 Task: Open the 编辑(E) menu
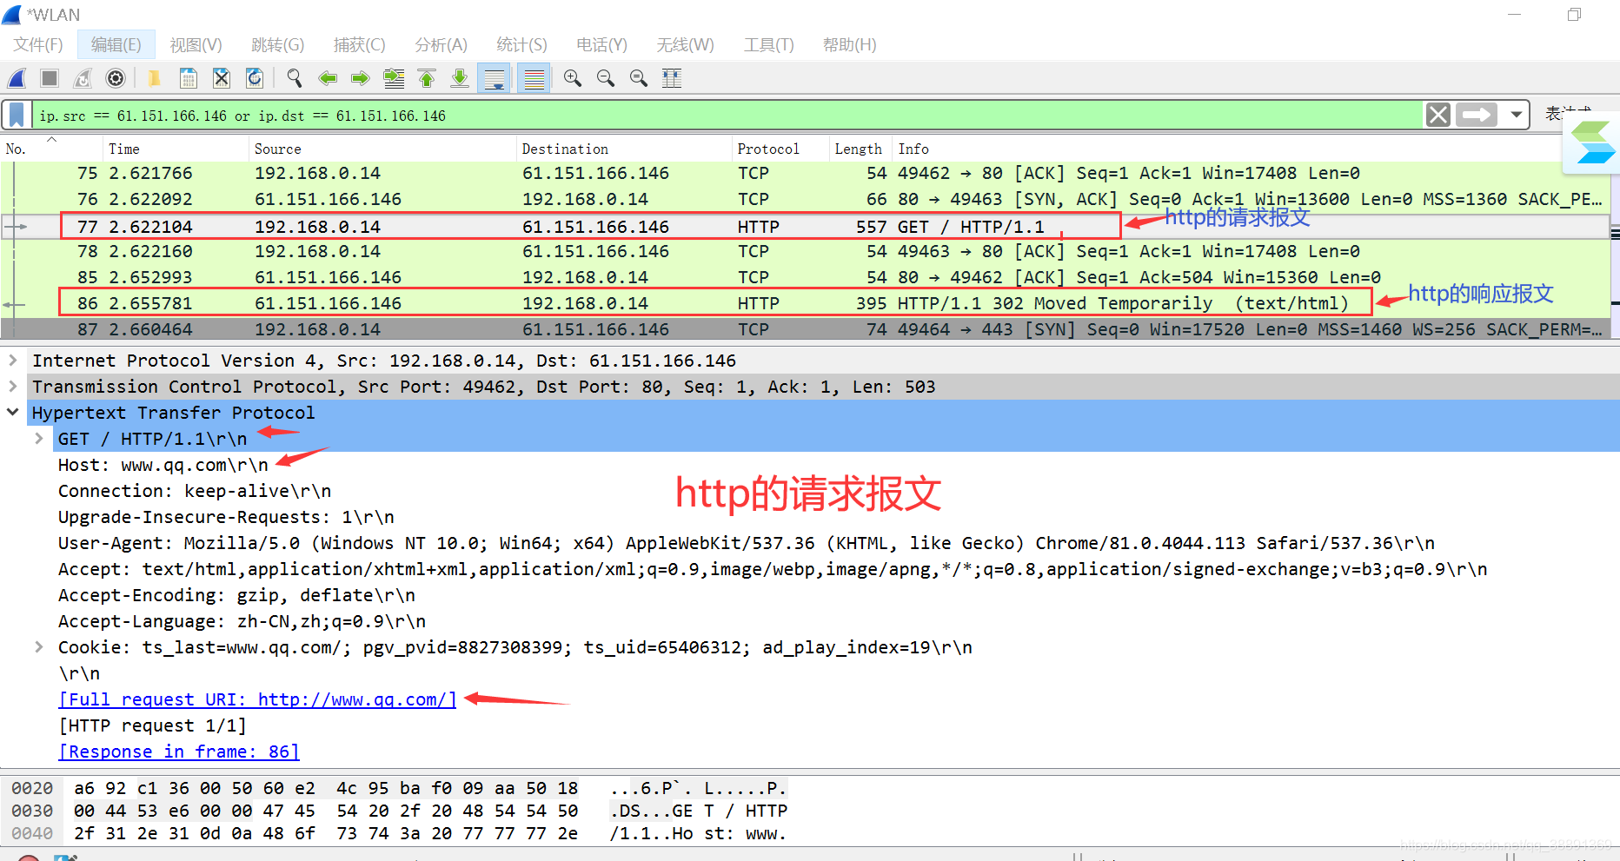tap(116, 44)
